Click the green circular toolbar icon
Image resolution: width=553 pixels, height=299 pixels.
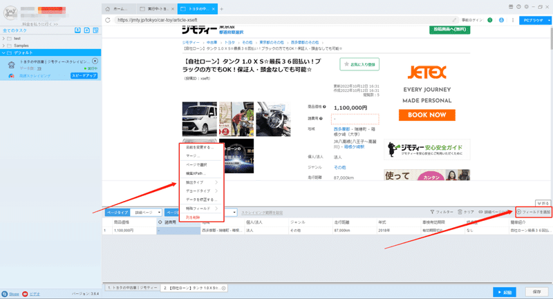pos(490,20)
